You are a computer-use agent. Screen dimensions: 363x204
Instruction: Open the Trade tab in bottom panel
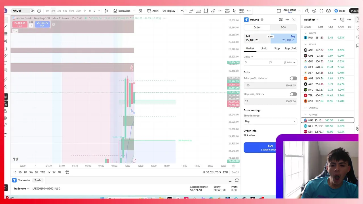pyautogui.click(x=38, y=180)
